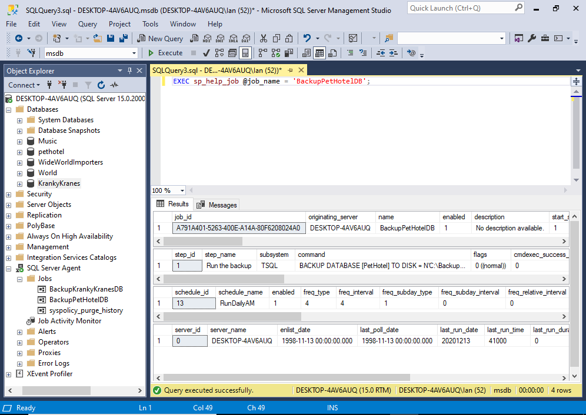Click the Execute button
Viewport: 586px width, 415px height.
(x=169, y=53)
